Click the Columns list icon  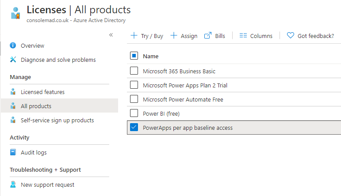coord(243,35)
